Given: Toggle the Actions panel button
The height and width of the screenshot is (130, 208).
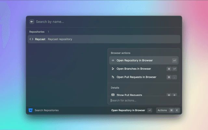Looking at the screenshot, I should click(x=162, y=110).
